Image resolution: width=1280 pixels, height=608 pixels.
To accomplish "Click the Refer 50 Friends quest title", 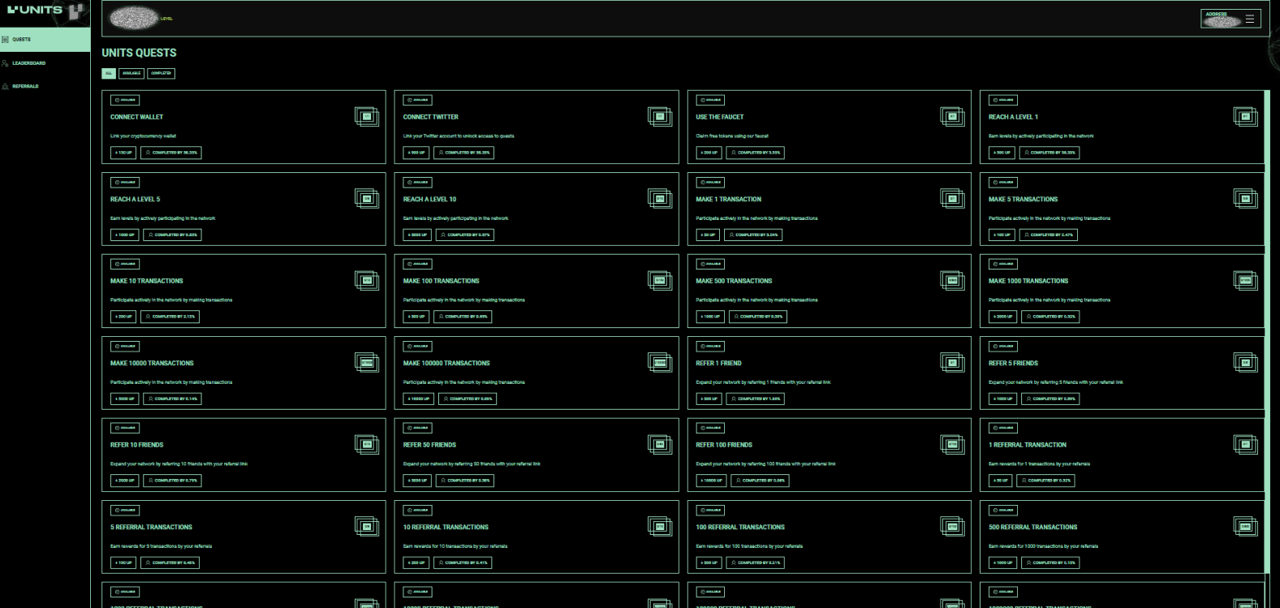I will coord(429,445).
